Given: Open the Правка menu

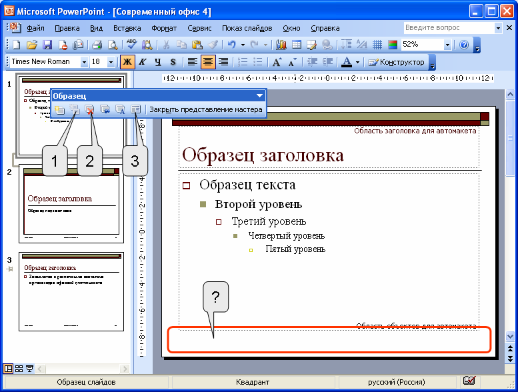Looking at the screenshot, I should coord(67,28).
